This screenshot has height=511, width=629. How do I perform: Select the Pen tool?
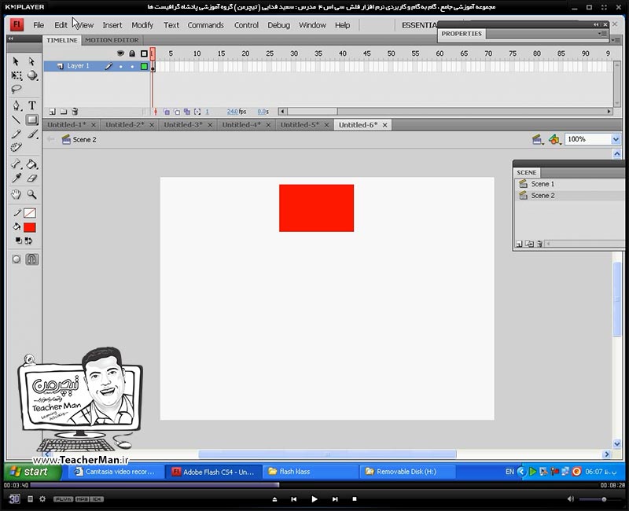click(16, 105)
